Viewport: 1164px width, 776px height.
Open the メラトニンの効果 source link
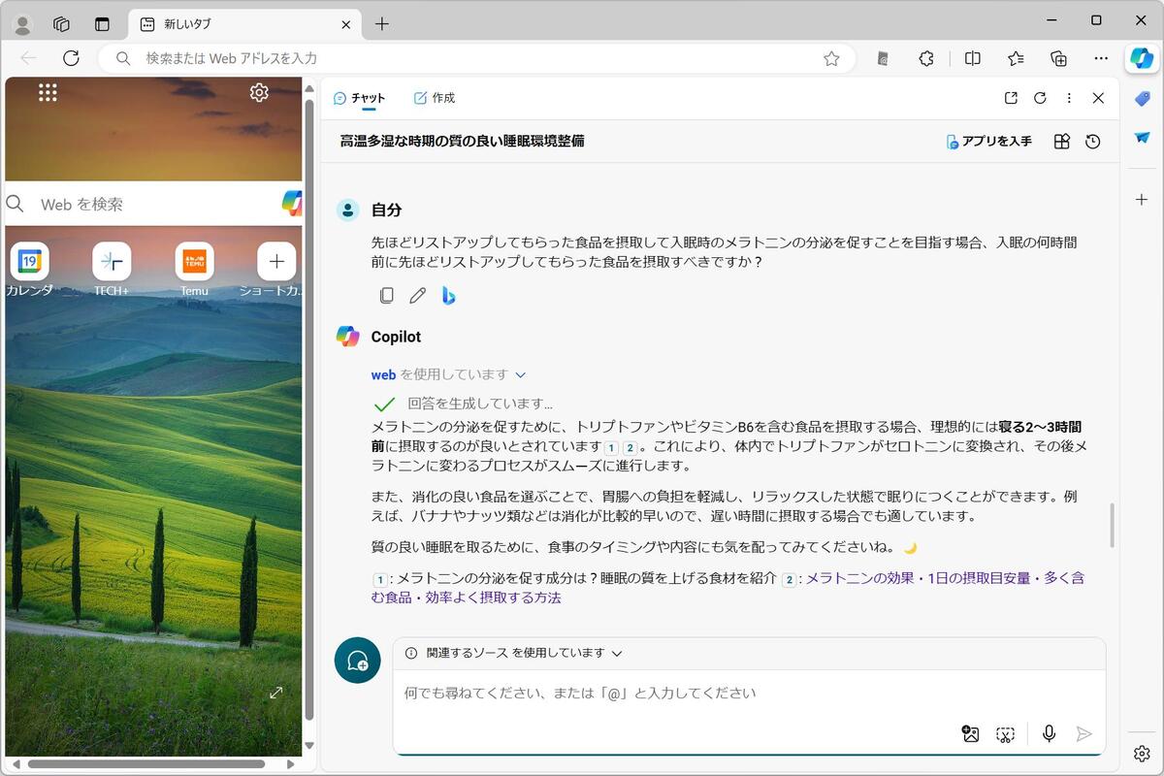(x=727, y=588)
